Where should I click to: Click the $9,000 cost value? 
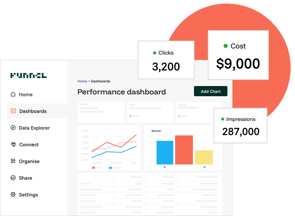click(x=238, y=64)
